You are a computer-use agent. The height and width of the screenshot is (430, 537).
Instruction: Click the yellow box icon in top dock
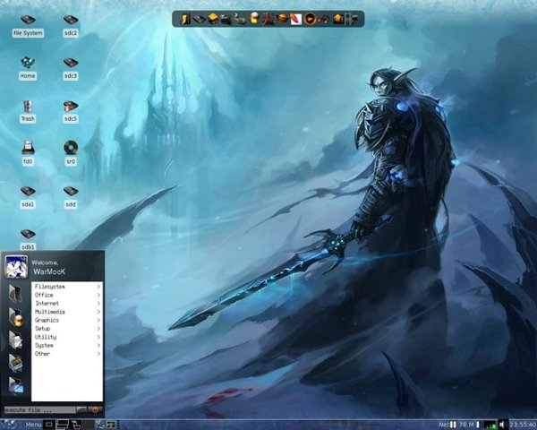click(213, 19)
